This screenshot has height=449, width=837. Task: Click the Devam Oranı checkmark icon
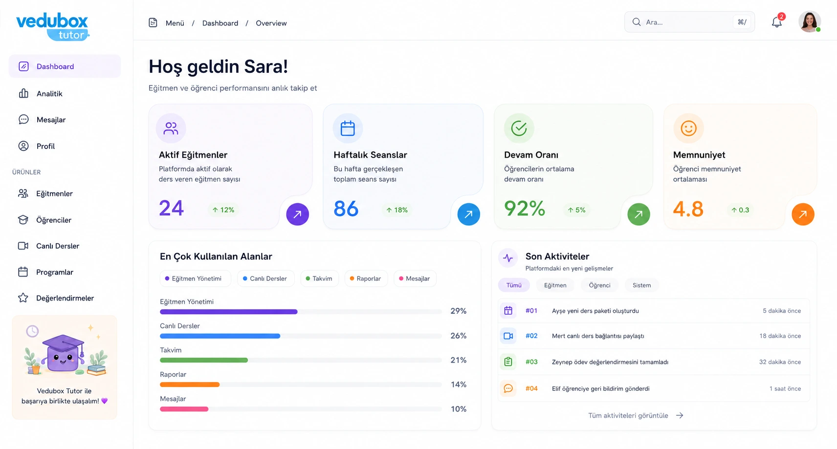(519, 128)
